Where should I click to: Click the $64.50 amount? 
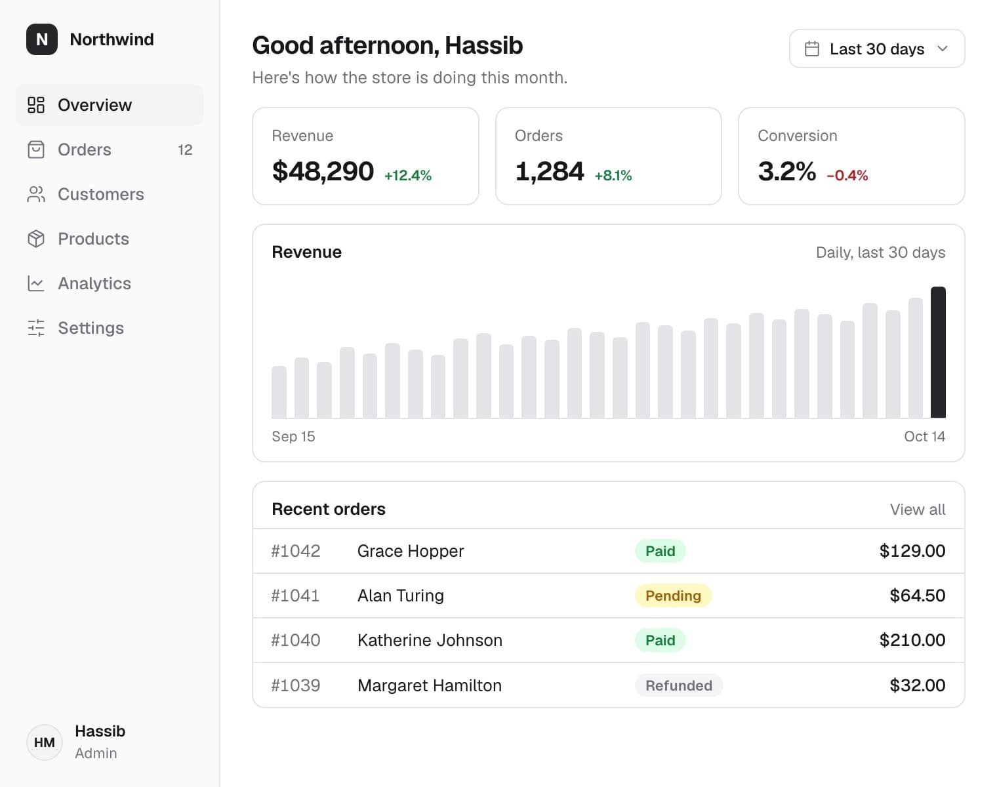(x=918, y=595)
